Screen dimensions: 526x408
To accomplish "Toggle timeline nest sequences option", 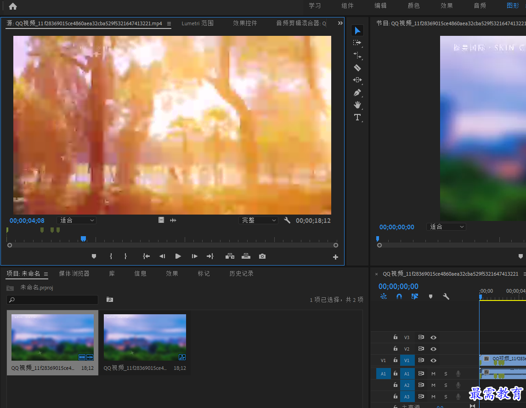I will 384,297.
